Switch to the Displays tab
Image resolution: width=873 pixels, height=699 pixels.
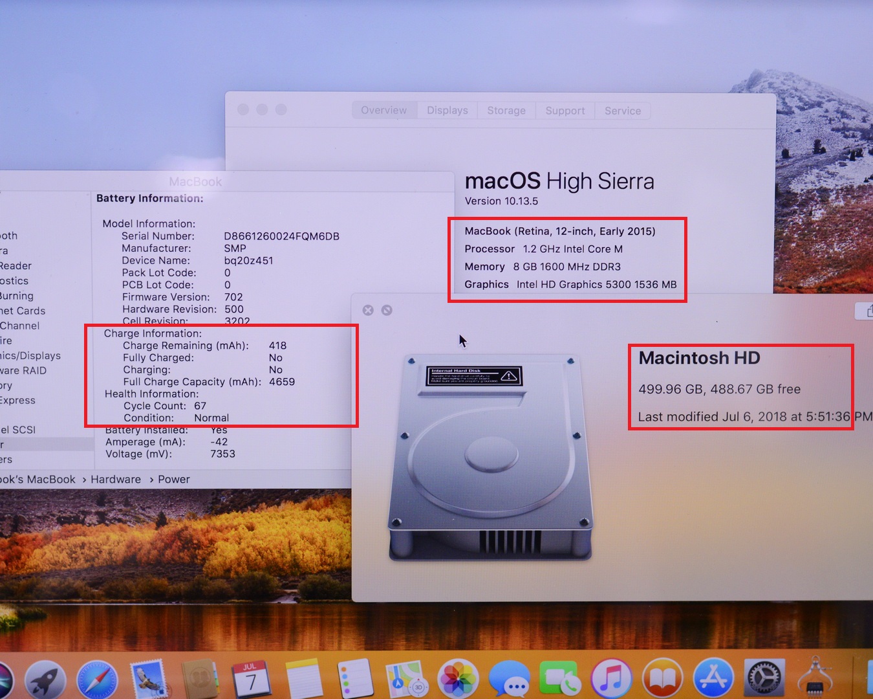pos(447,111)
